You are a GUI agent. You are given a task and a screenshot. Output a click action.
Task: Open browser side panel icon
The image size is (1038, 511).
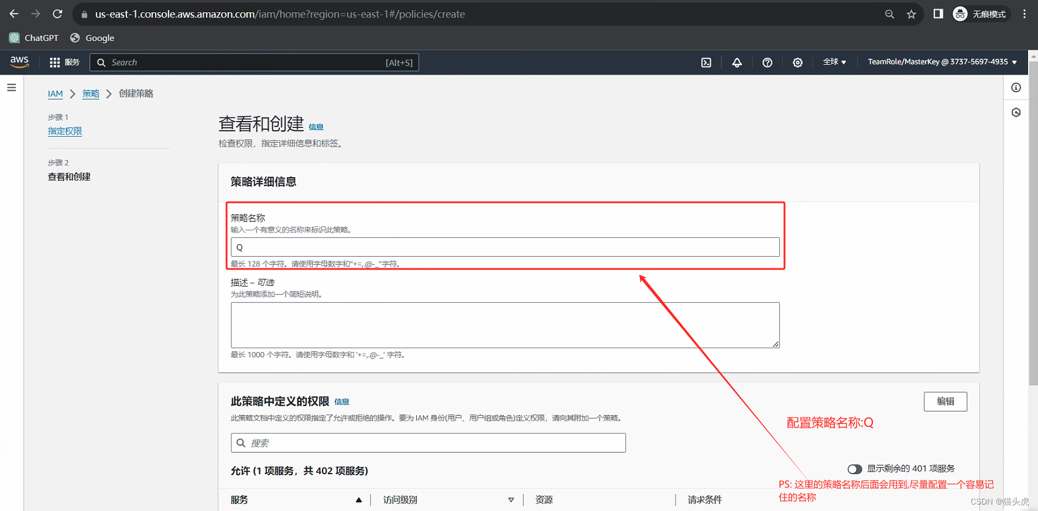point(938,14)
